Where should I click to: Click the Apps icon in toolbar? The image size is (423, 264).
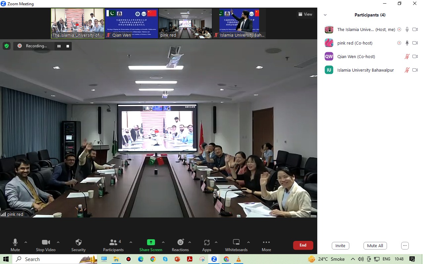point(207,245)
